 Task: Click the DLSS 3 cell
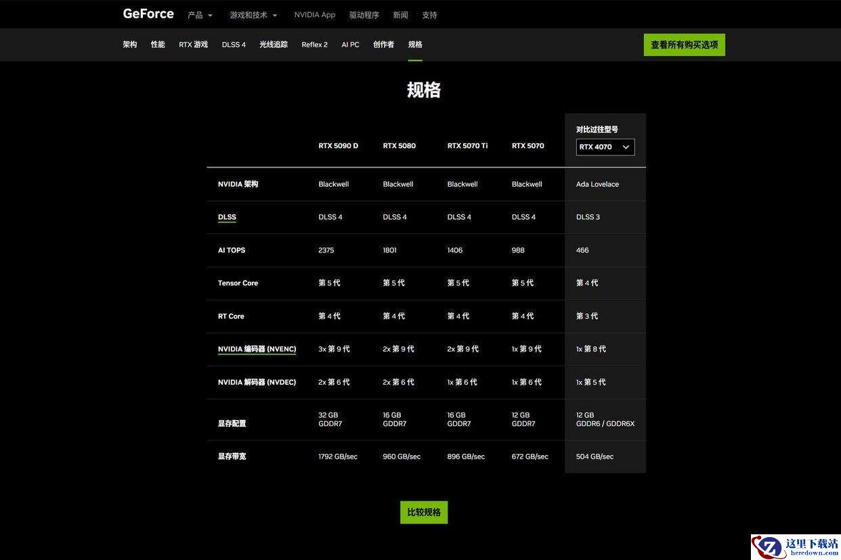pos(588,217)
